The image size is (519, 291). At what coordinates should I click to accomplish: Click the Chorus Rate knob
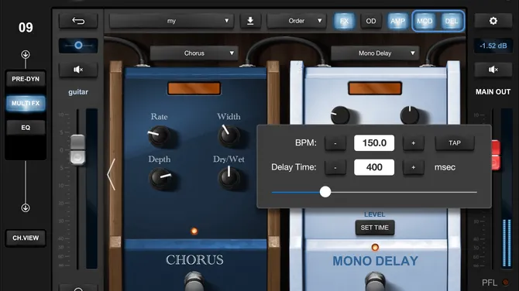click(x=159, y=135)
